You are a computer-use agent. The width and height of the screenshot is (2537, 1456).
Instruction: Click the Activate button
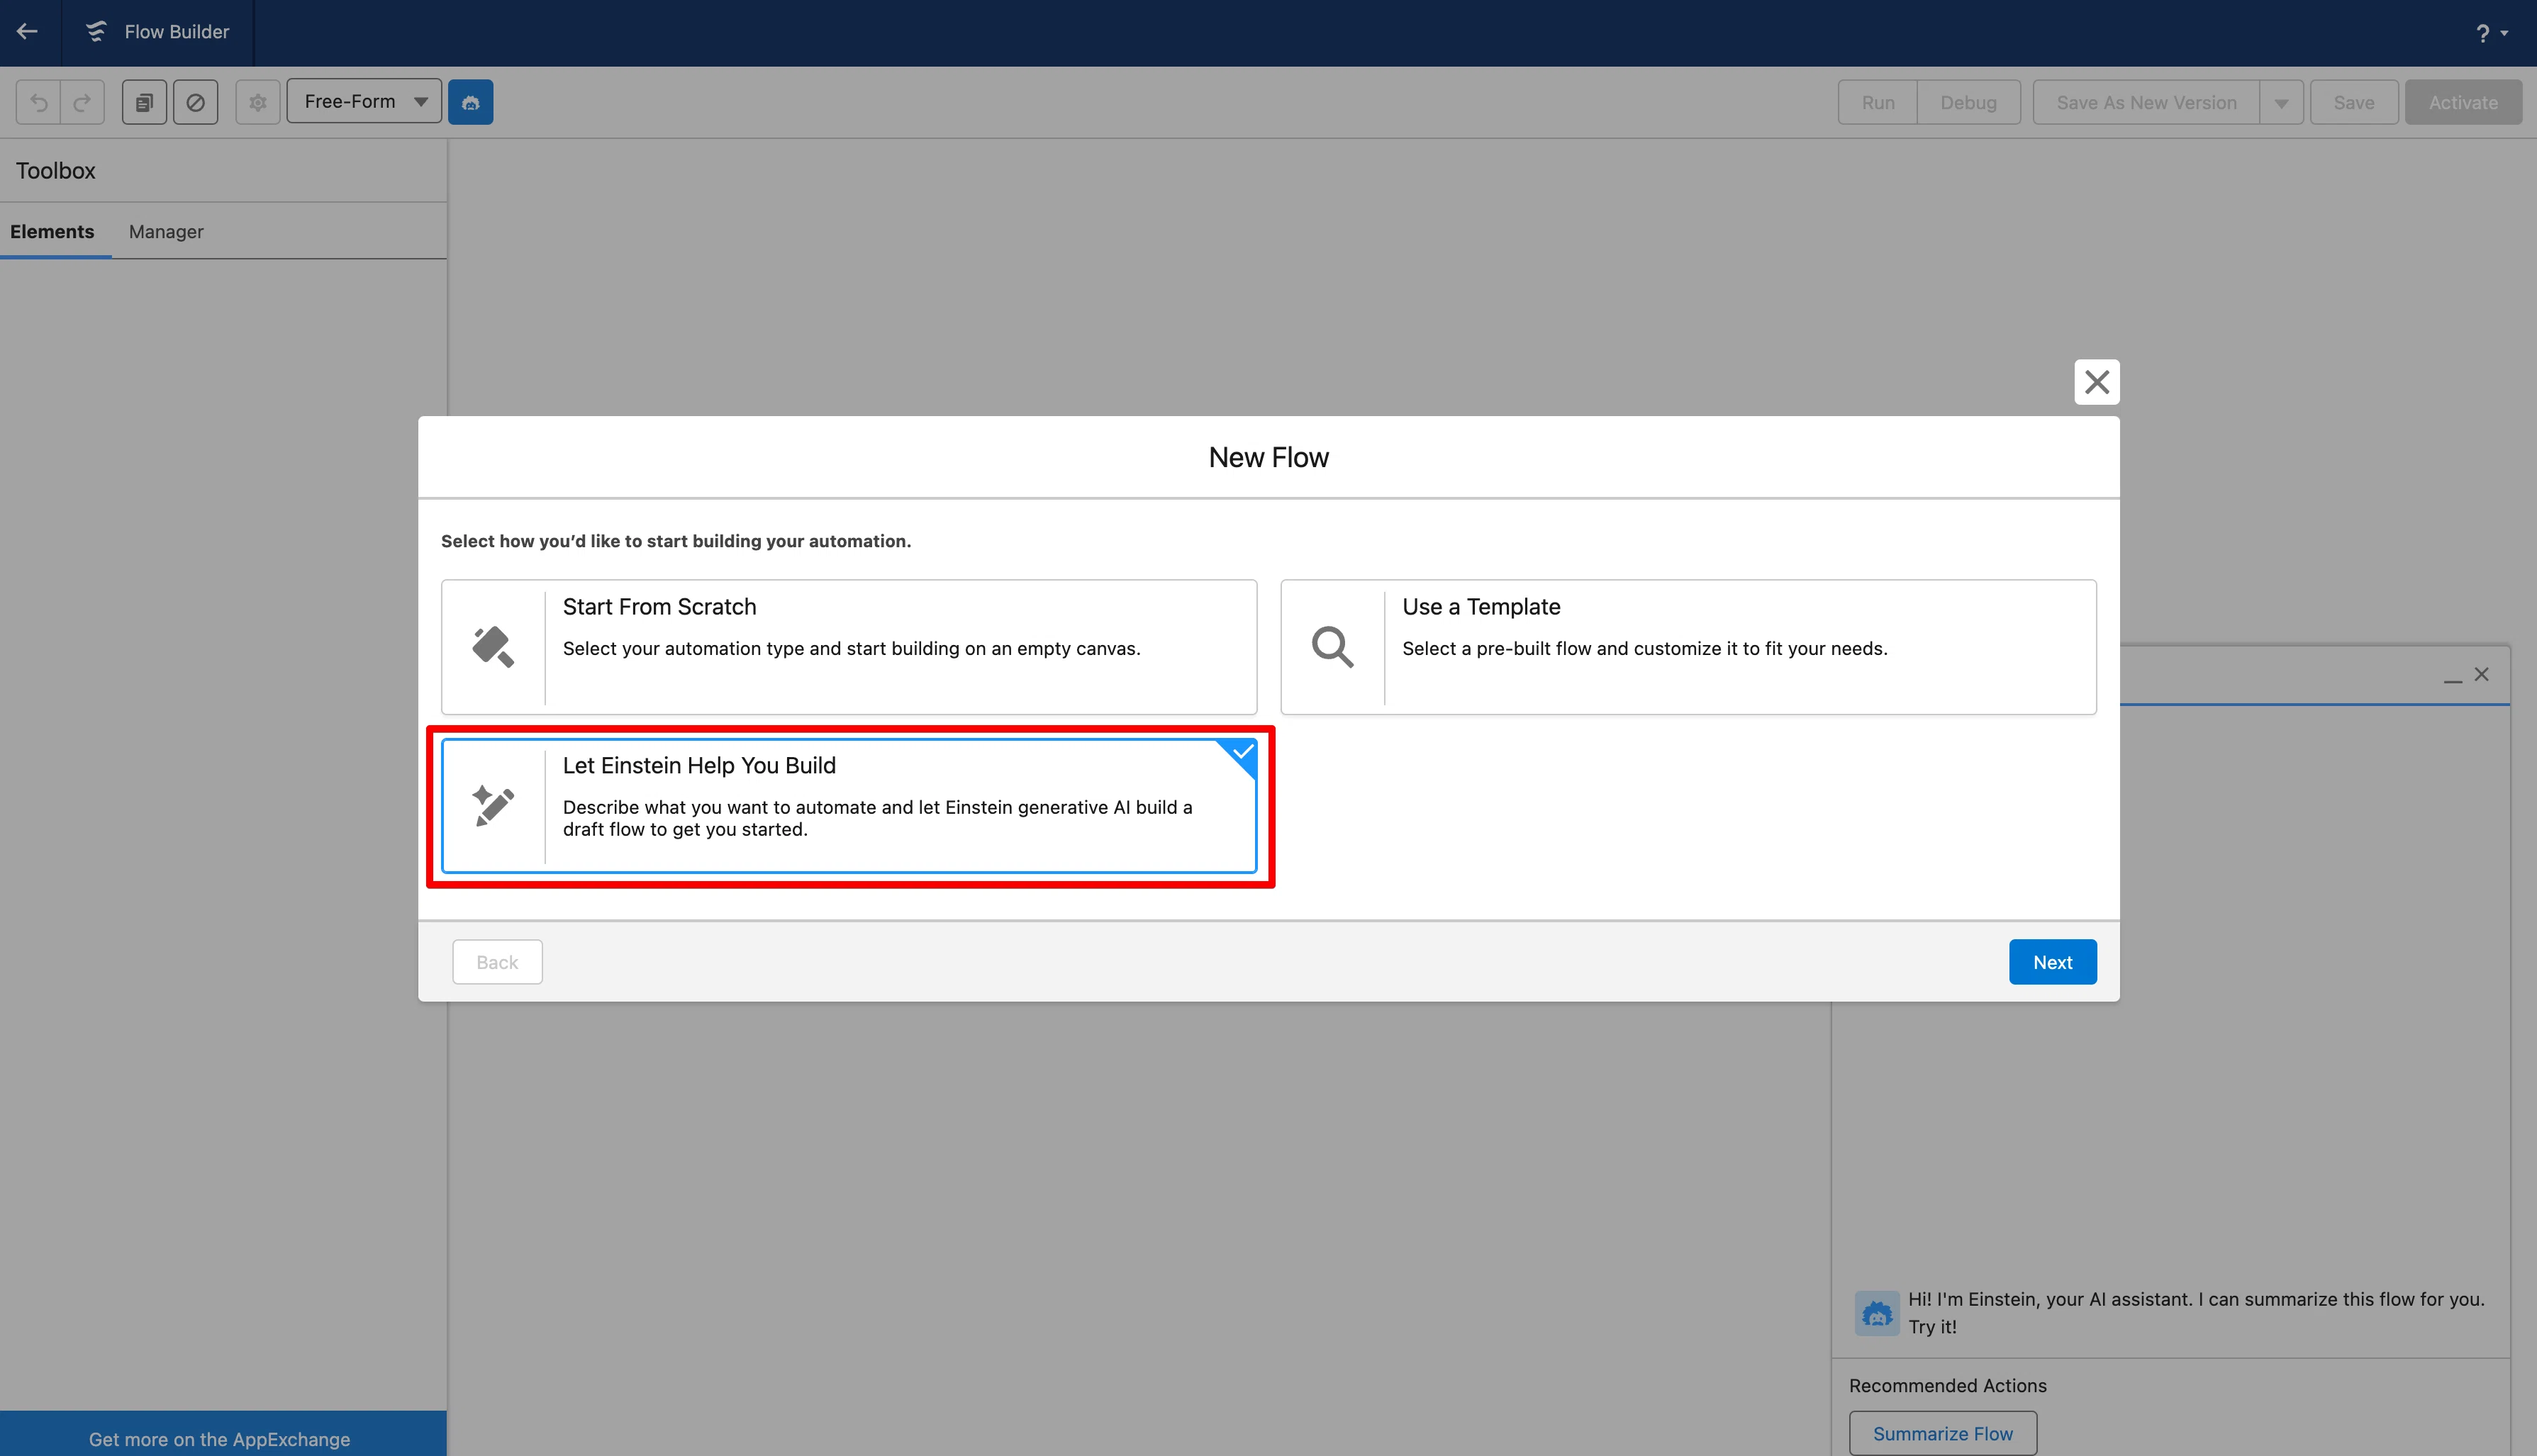(x=2463, y=102)
